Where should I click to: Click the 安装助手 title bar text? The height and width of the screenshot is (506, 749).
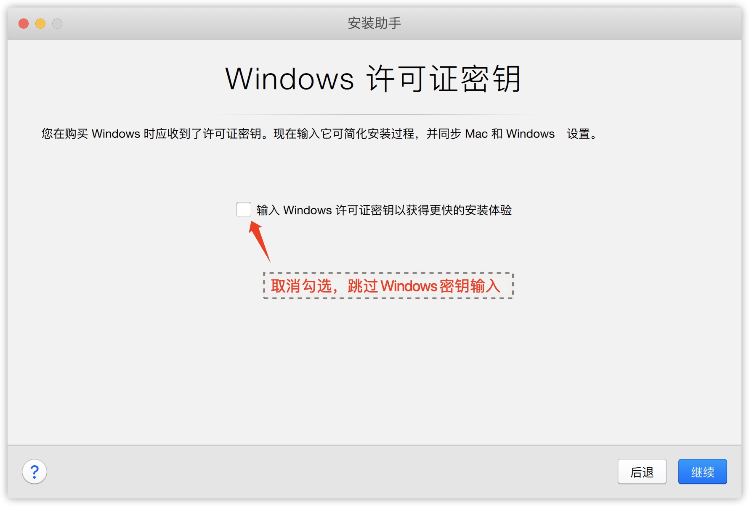point(374,23)
